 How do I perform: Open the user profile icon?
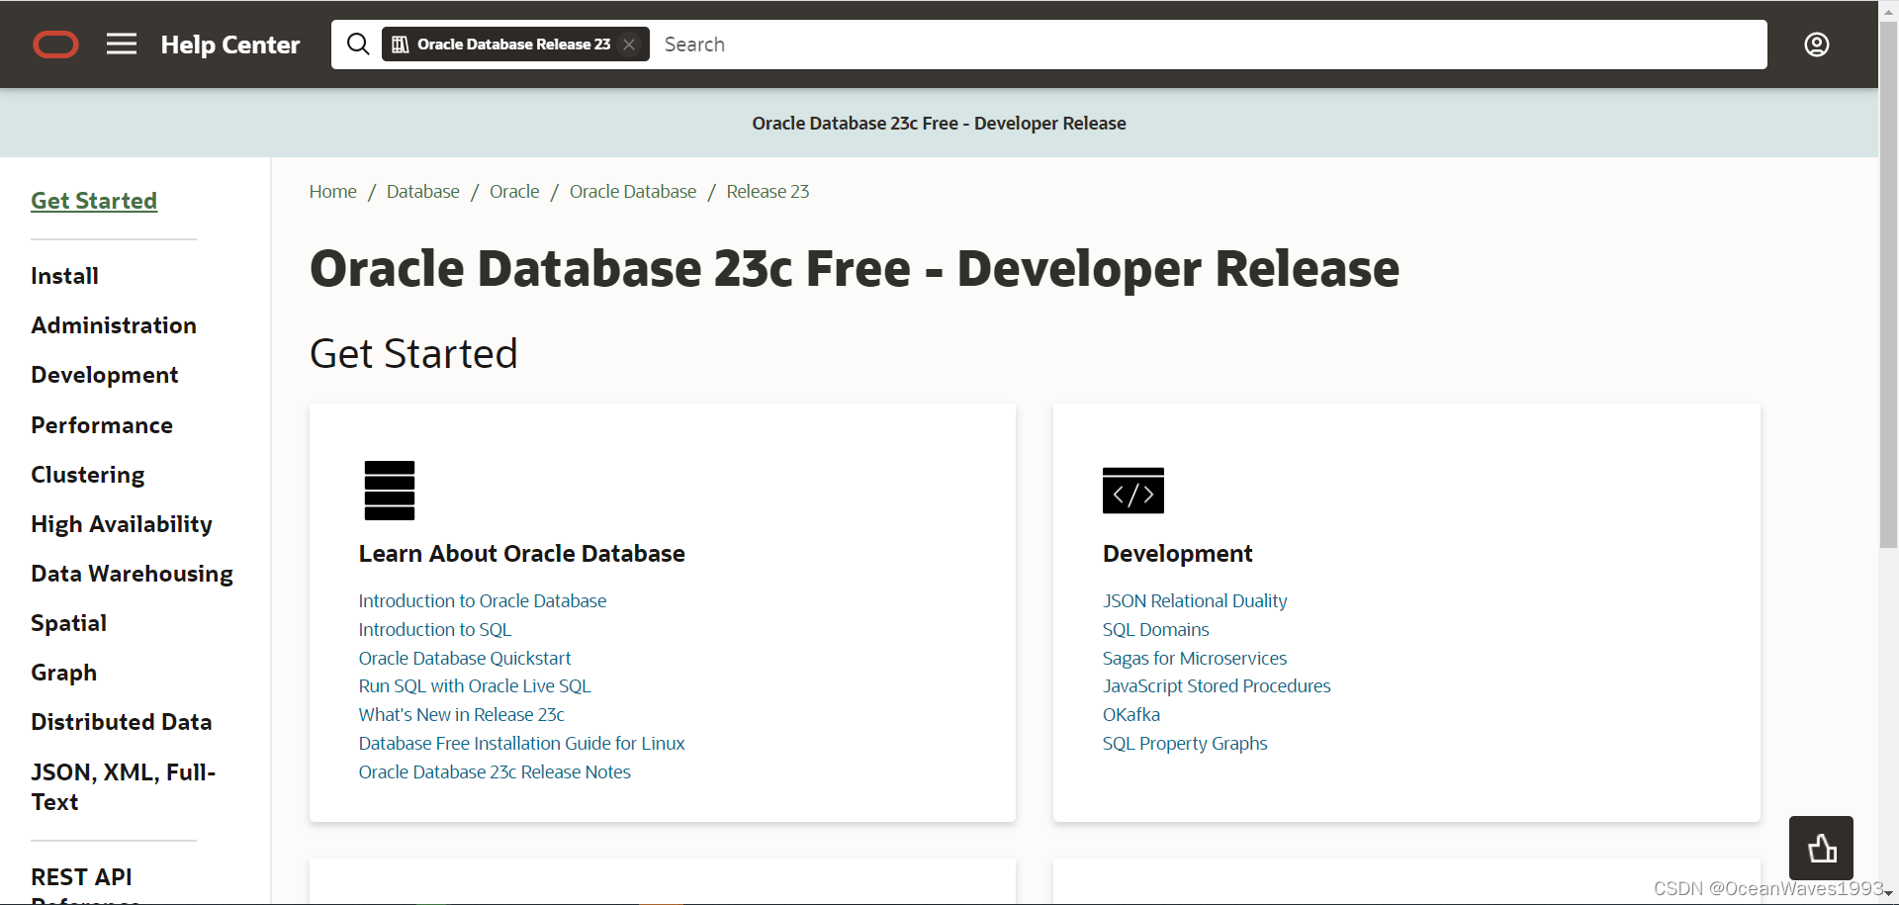tap(1817, 45)
